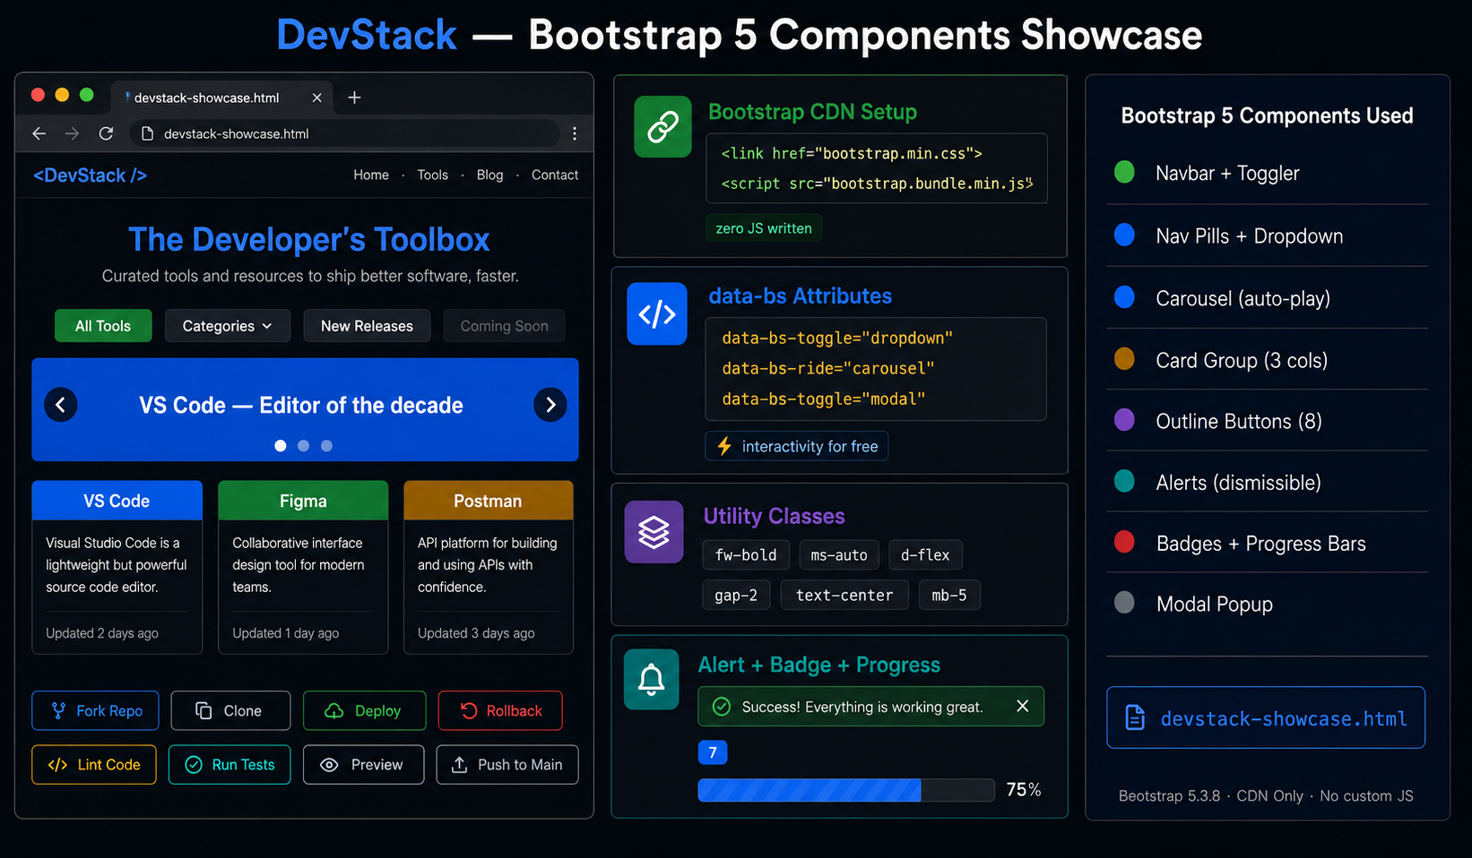Dismiss the Success alert with X
Image resolution: width=1472 pixels, height=858 pixels.
click(1022, 707)
